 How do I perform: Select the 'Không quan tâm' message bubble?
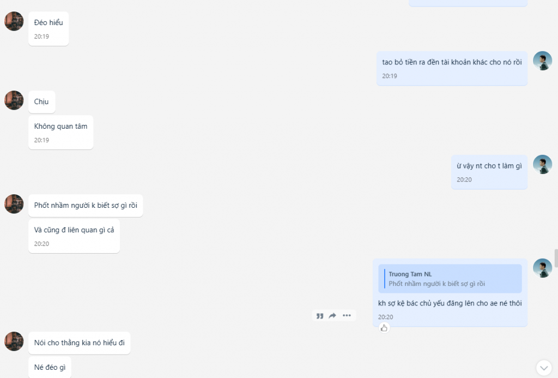click(x=61, y=132)
